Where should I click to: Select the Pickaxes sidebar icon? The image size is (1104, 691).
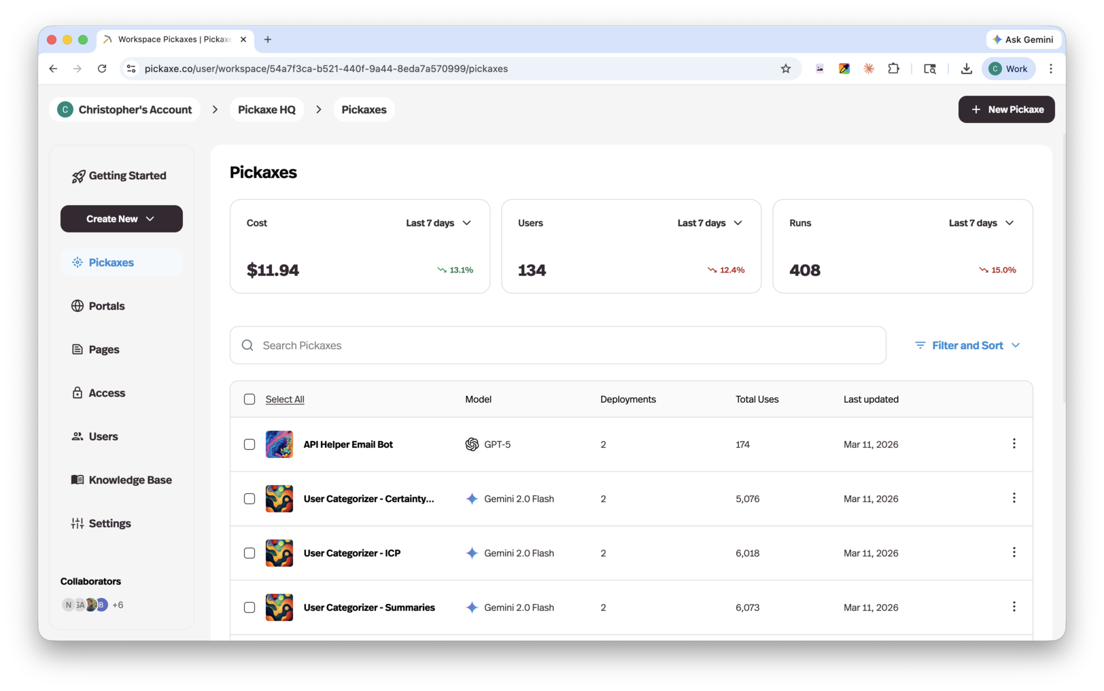[77, 262]
